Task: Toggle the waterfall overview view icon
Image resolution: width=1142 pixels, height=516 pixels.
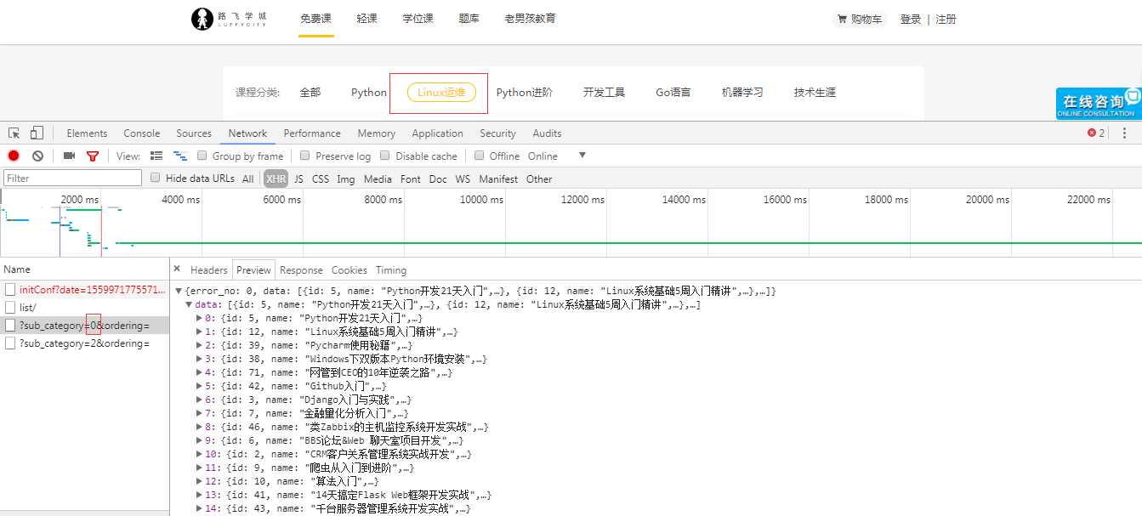Action: (180, 156)
